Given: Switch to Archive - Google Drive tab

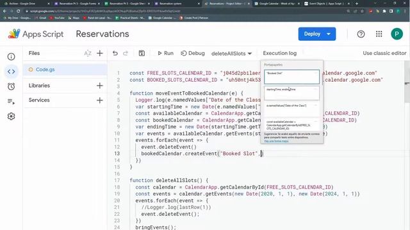Looking at the screenshot, I should pyautogui.click(x=26, y=4).
